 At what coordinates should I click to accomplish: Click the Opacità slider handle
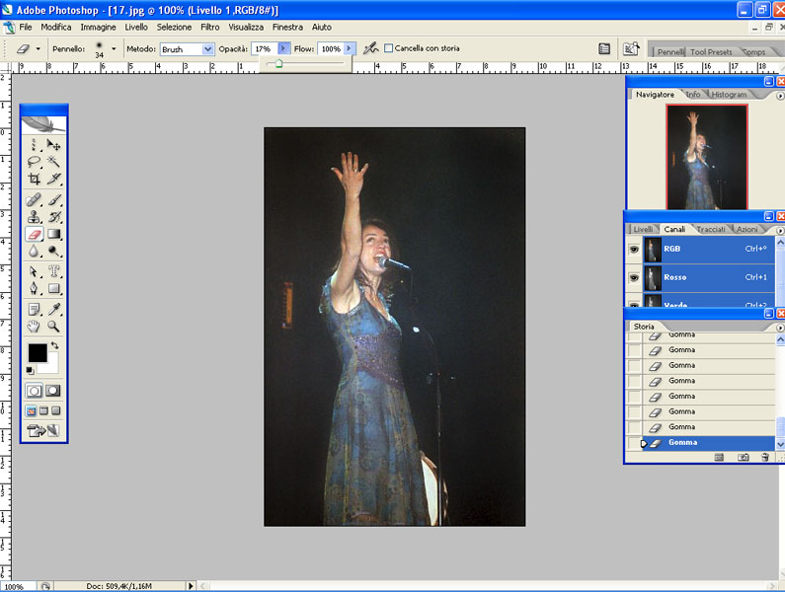pos(278,63)
